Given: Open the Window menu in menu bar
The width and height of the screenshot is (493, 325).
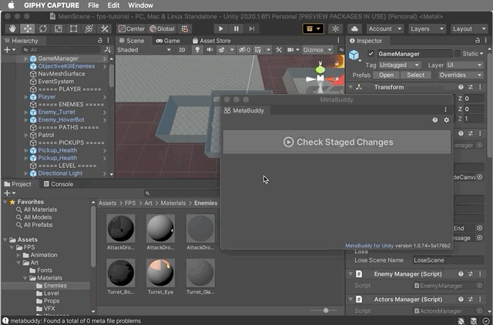Looking at the screenshot, I should [x=140, y=5].
